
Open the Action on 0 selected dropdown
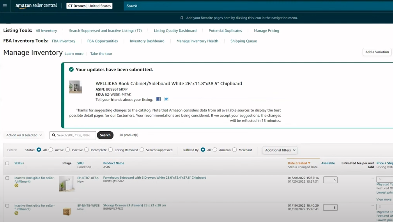pyautogui.click(x=24, y=135)
